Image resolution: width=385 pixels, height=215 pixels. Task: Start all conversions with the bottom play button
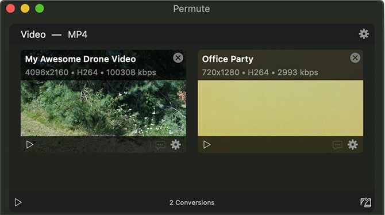click(18, 202)
